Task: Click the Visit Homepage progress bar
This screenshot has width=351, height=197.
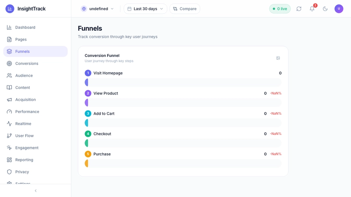Action: pyautogui.click(x=183, y=82)
